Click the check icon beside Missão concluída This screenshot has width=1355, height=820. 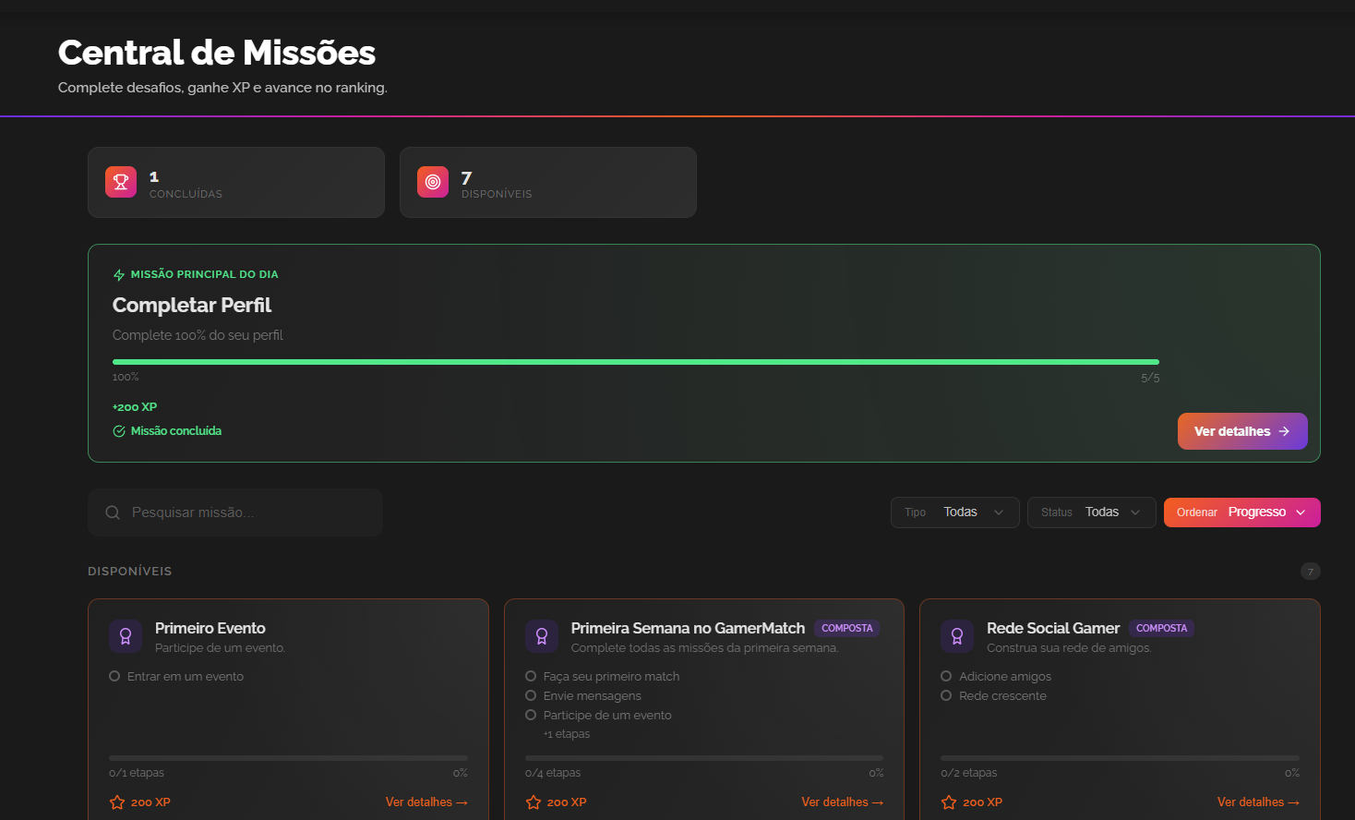119,431
